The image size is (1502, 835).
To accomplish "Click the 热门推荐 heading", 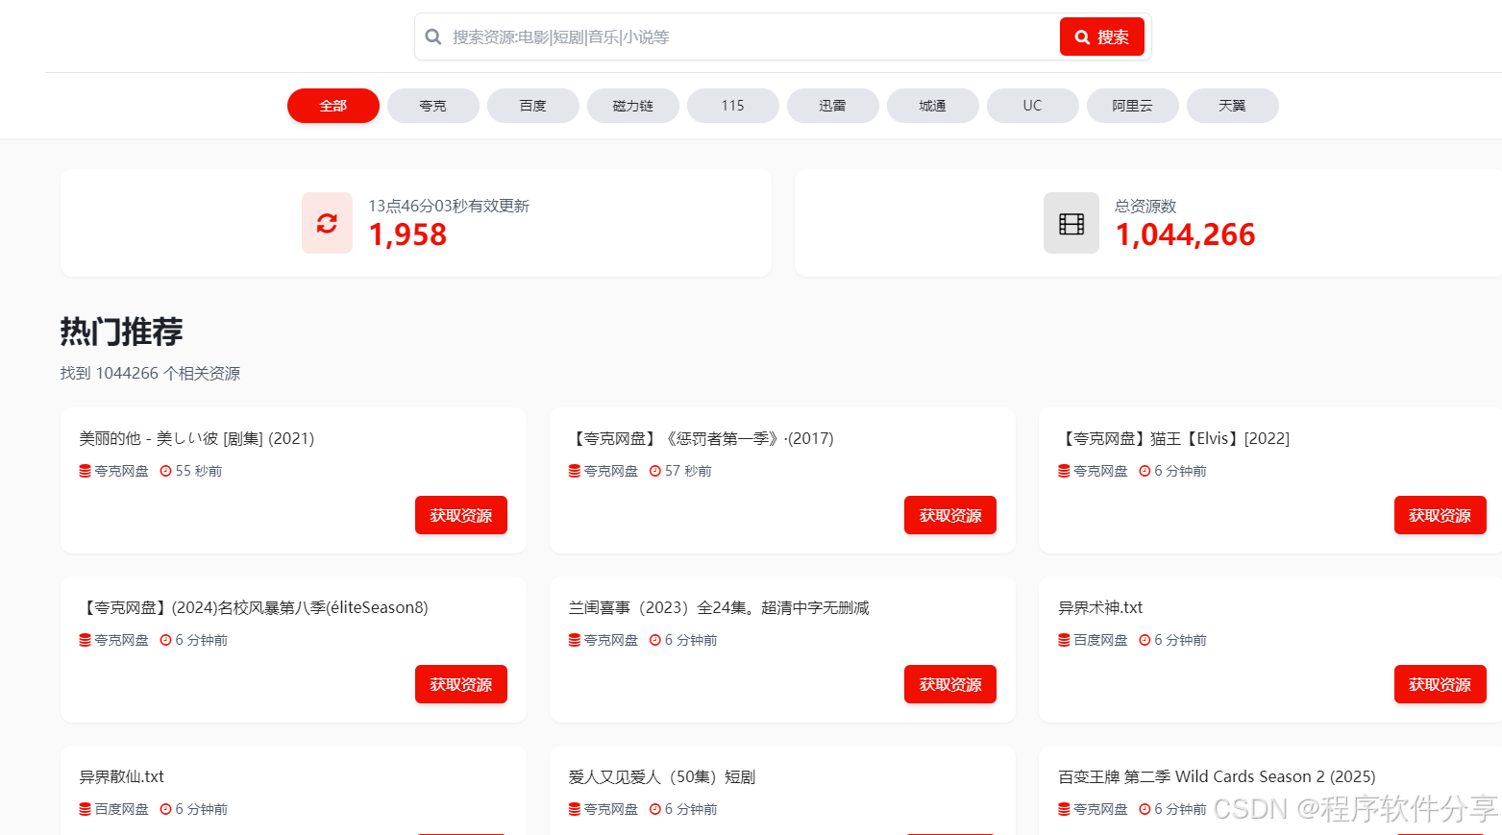I will (121, 332).
